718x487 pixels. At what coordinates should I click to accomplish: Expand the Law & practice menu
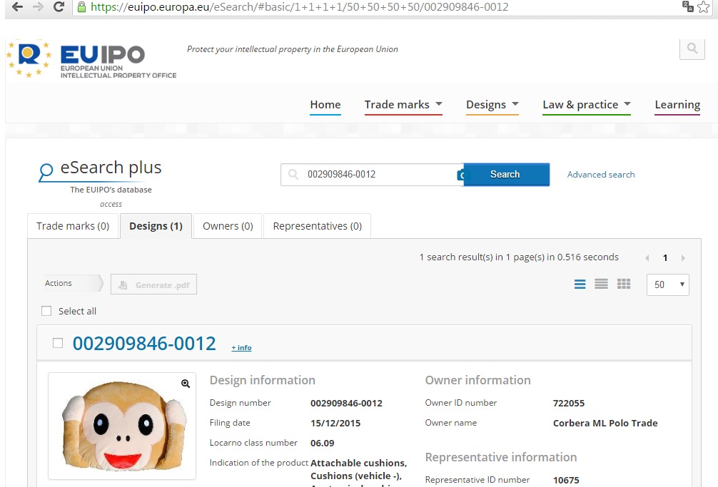tap(587, 105)
